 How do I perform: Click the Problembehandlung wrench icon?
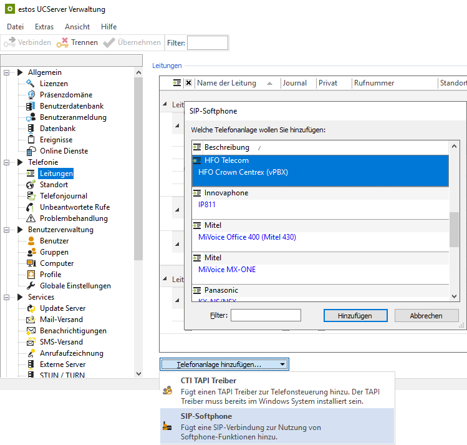31,218
